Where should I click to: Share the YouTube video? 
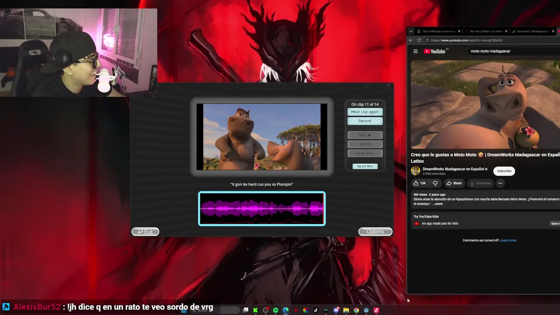point(454,183)
